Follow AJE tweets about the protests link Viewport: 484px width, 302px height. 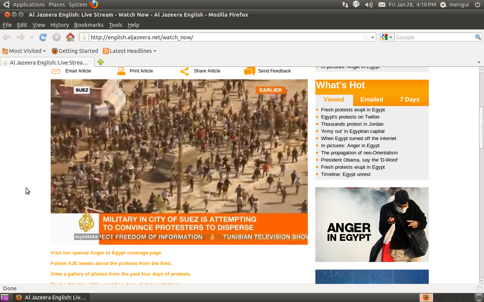point(111,263)
